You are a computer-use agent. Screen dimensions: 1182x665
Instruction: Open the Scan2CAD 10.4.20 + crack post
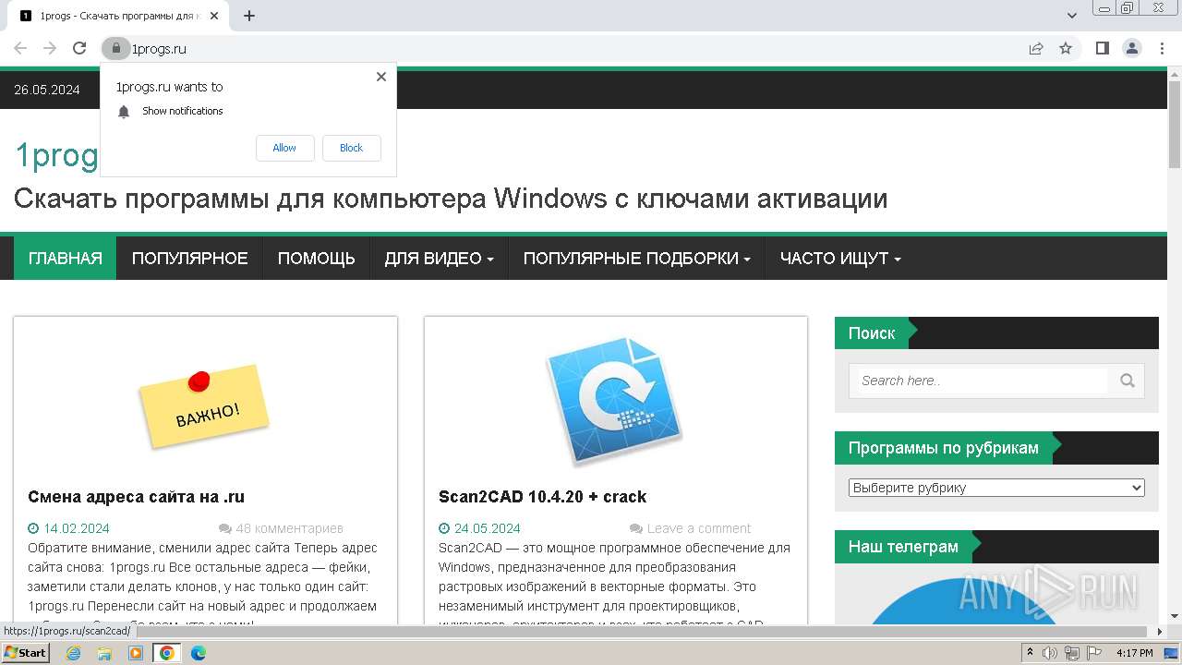click(x=542, y=497)
